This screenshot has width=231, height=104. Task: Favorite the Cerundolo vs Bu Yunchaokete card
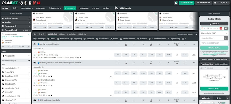pos(72,14)
